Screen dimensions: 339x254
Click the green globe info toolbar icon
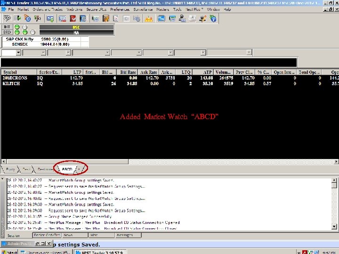pyautogui.click(x=213, y=18)
